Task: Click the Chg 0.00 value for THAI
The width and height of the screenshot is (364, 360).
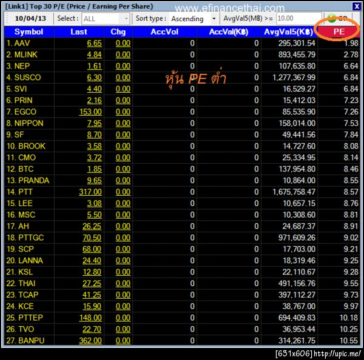Action: point(123,284)
